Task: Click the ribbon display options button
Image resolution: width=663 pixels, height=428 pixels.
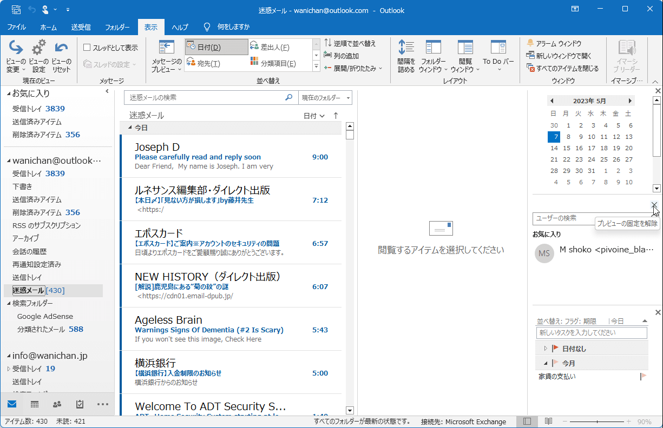Action: 575,9
